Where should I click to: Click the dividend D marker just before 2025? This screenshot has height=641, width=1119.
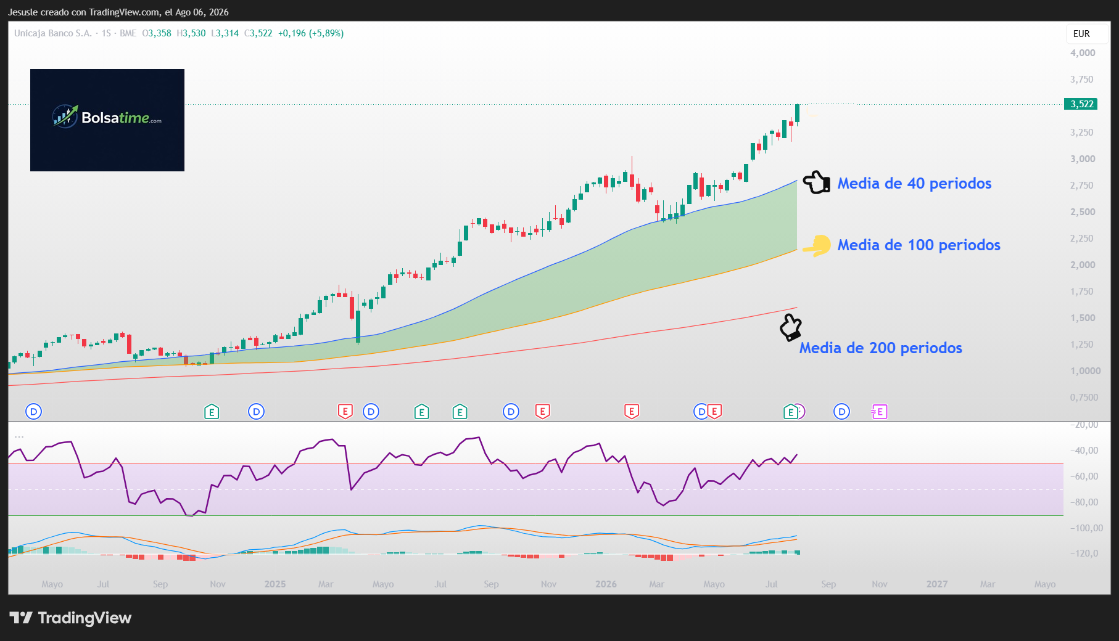coord(256,412)
